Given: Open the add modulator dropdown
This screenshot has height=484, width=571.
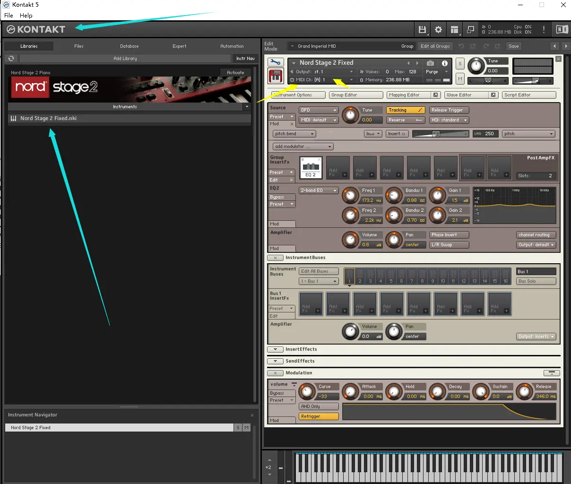Looking at the screenshot, I should pos(303,147).
